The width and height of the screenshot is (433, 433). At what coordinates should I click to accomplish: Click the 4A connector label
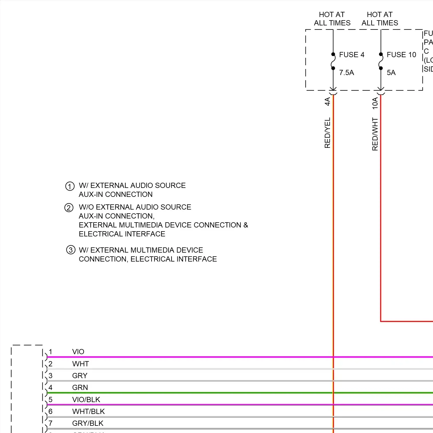(327, 101)
